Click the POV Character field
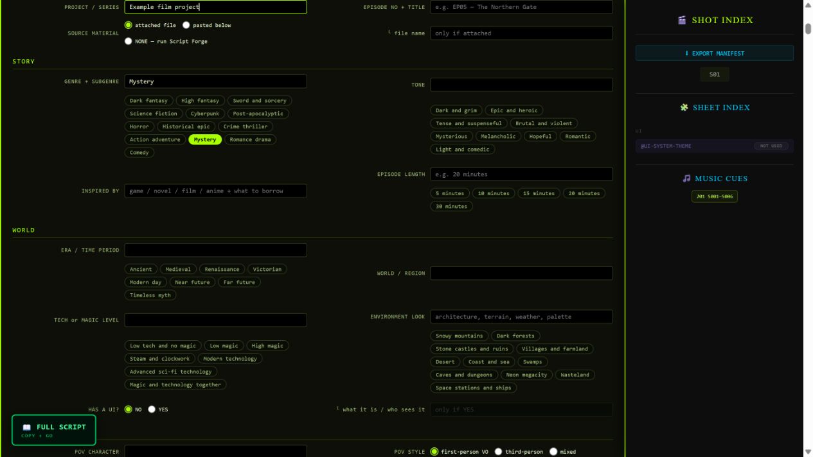813x457 pixels. [x=215, y=451]
